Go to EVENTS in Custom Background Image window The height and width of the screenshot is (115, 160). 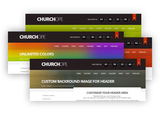pyautogui.click(x=103, y=74)
